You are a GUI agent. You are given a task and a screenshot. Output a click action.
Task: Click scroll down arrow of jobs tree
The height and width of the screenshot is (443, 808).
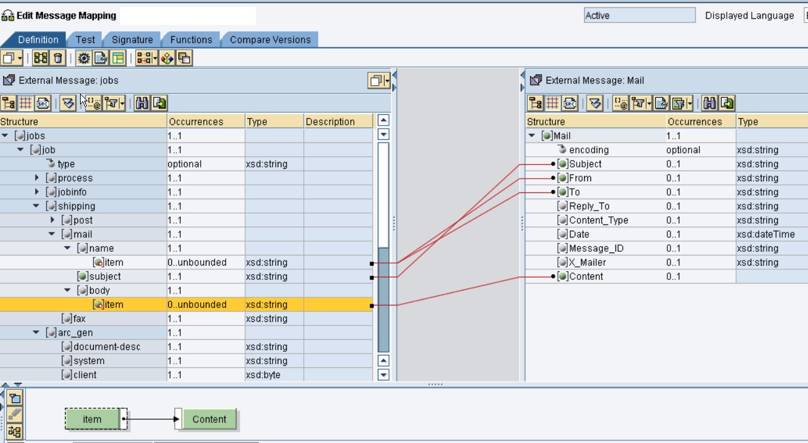pyautogui.click(x=383, y=375)
